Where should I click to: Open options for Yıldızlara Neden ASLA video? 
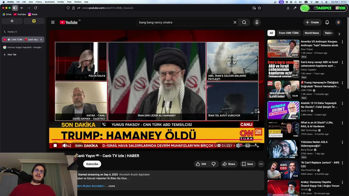pyautogui.click(x=342, y=142)
